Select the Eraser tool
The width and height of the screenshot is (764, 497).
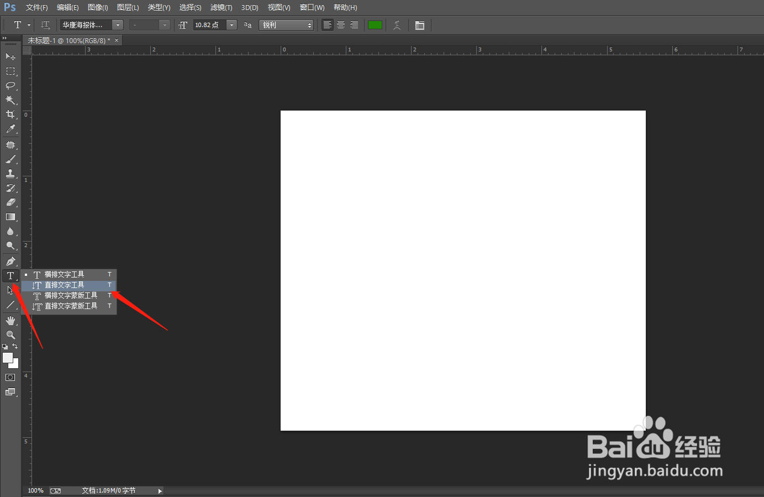pos(10,202)
